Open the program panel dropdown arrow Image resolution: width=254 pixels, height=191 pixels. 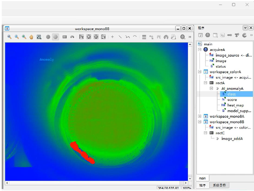pos(245,28)
